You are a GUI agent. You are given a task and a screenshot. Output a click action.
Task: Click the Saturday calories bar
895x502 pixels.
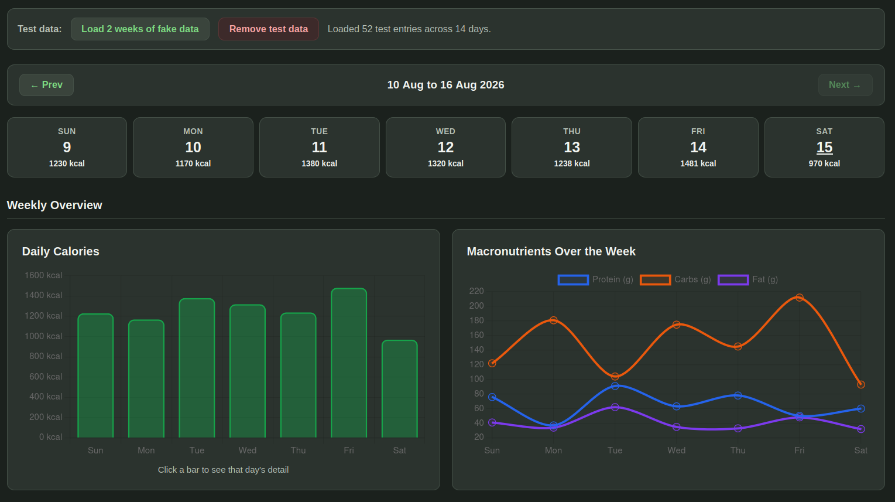400,389
